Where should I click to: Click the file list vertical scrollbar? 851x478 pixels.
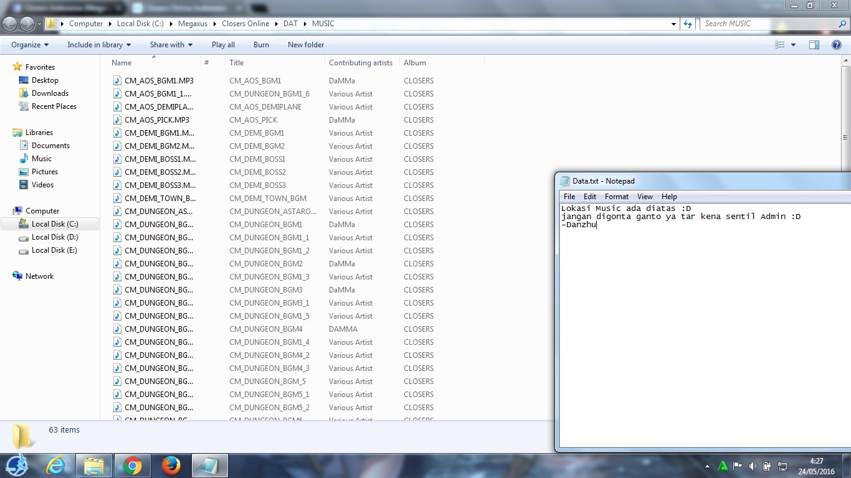click(846, 237)
